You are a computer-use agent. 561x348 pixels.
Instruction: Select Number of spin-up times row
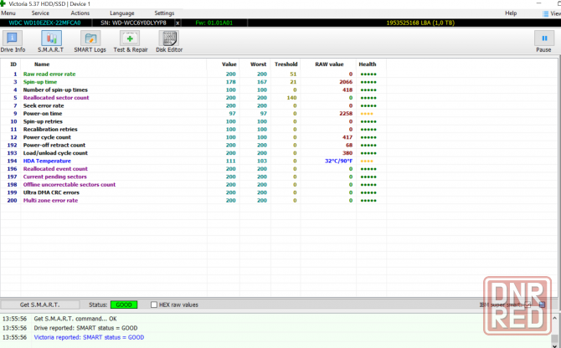click(x=193, y=90)
